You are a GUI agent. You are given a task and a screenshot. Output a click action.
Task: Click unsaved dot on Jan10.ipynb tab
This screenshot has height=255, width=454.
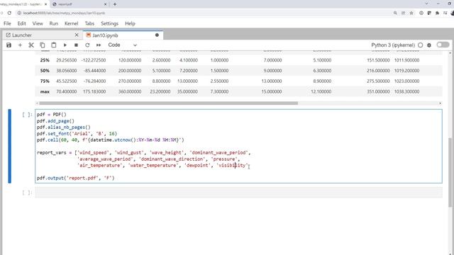pyautogui.click(x=157, y=35)
